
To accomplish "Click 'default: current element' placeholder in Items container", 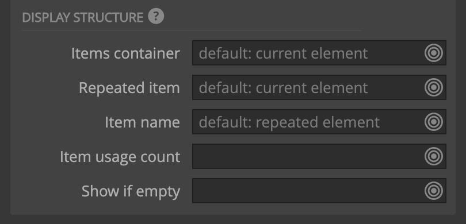I will pyautogui.click(x=283, y=53).
